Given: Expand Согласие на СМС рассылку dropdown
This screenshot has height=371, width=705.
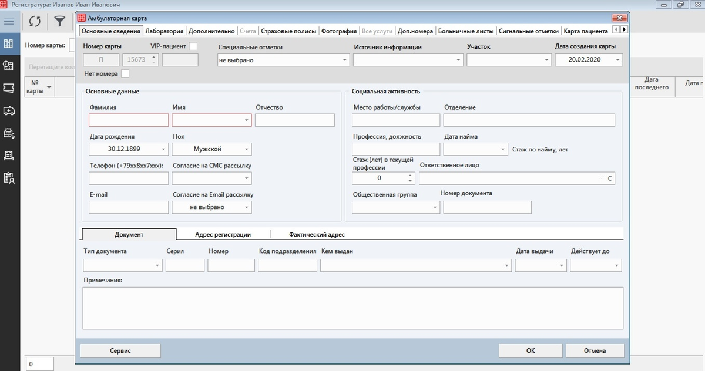Looking at the screenshot, I should (x=246, y=178).
